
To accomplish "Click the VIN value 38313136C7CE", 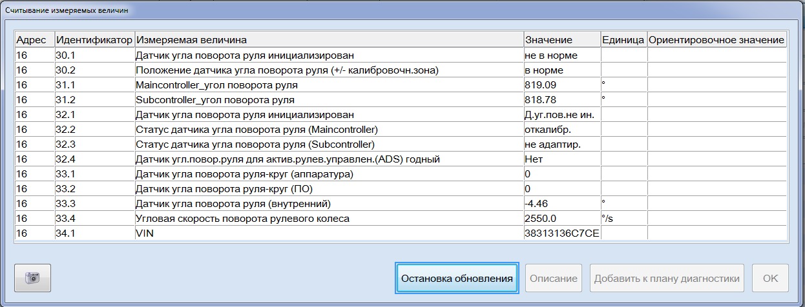I will [562, 233].
